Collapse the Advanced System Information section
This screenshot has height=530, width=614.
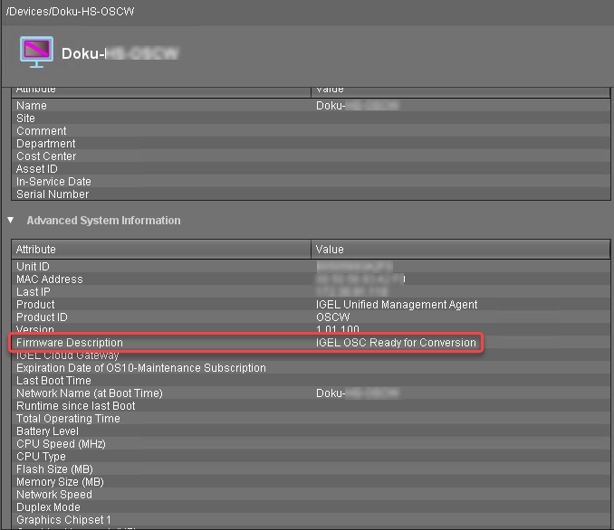coord(11,220)
